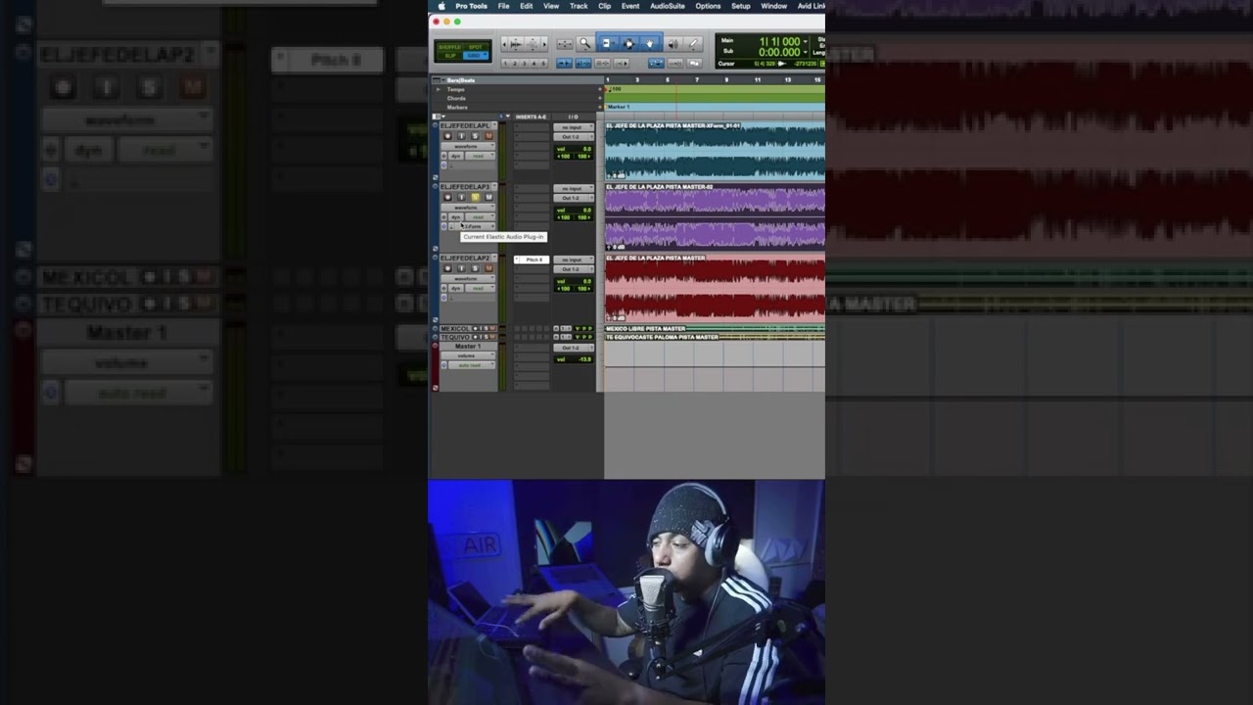The width and height of the screenshot is (1253, 705).
Task: Open ELJEFEDELAPL automation mode read dropdown
Action: [480, 156]
